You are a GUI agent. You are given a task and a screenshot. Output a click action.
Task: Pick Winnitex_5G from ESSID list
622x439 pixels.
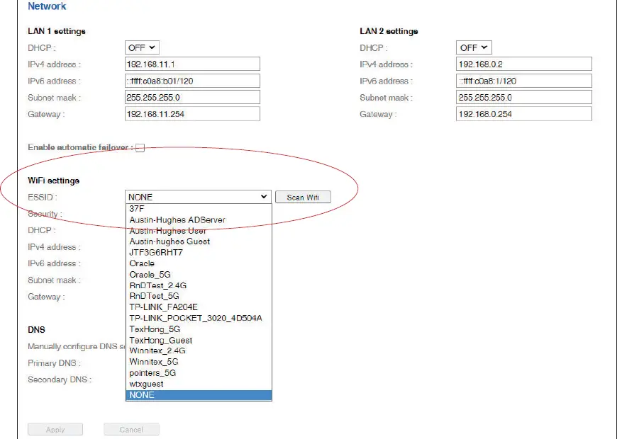coord(199,362)
